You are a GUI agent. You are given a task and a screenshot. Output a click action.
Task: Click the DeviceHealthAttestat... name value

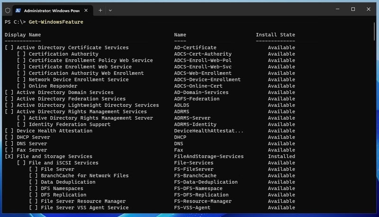pos(209,131)
